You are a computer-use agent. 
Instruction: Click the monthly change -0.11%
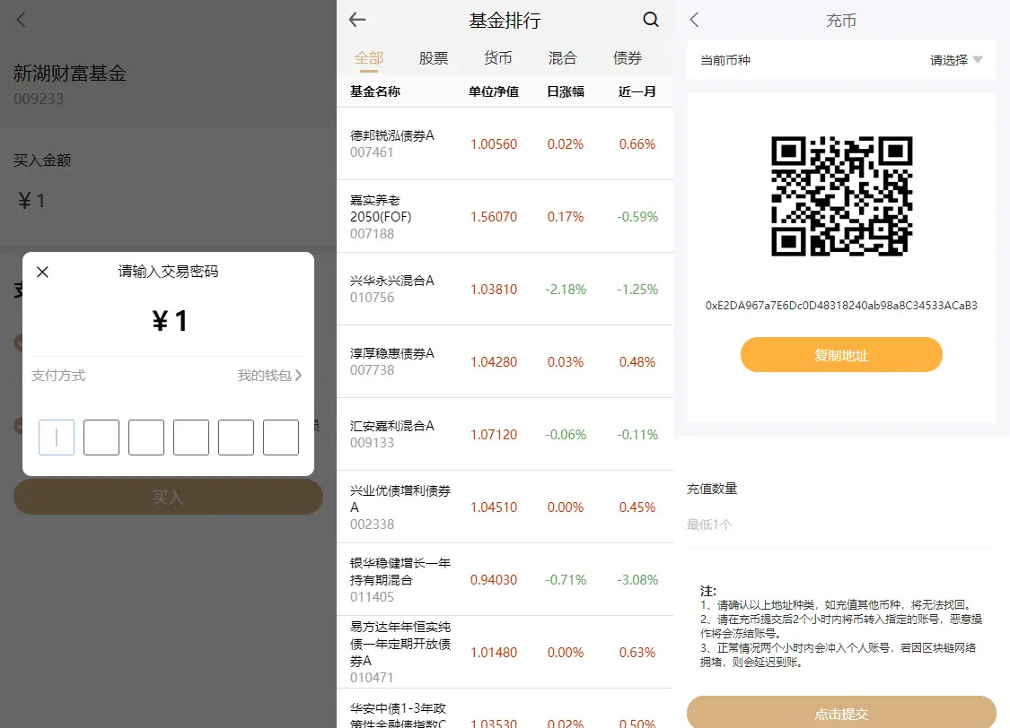point(637,435)
